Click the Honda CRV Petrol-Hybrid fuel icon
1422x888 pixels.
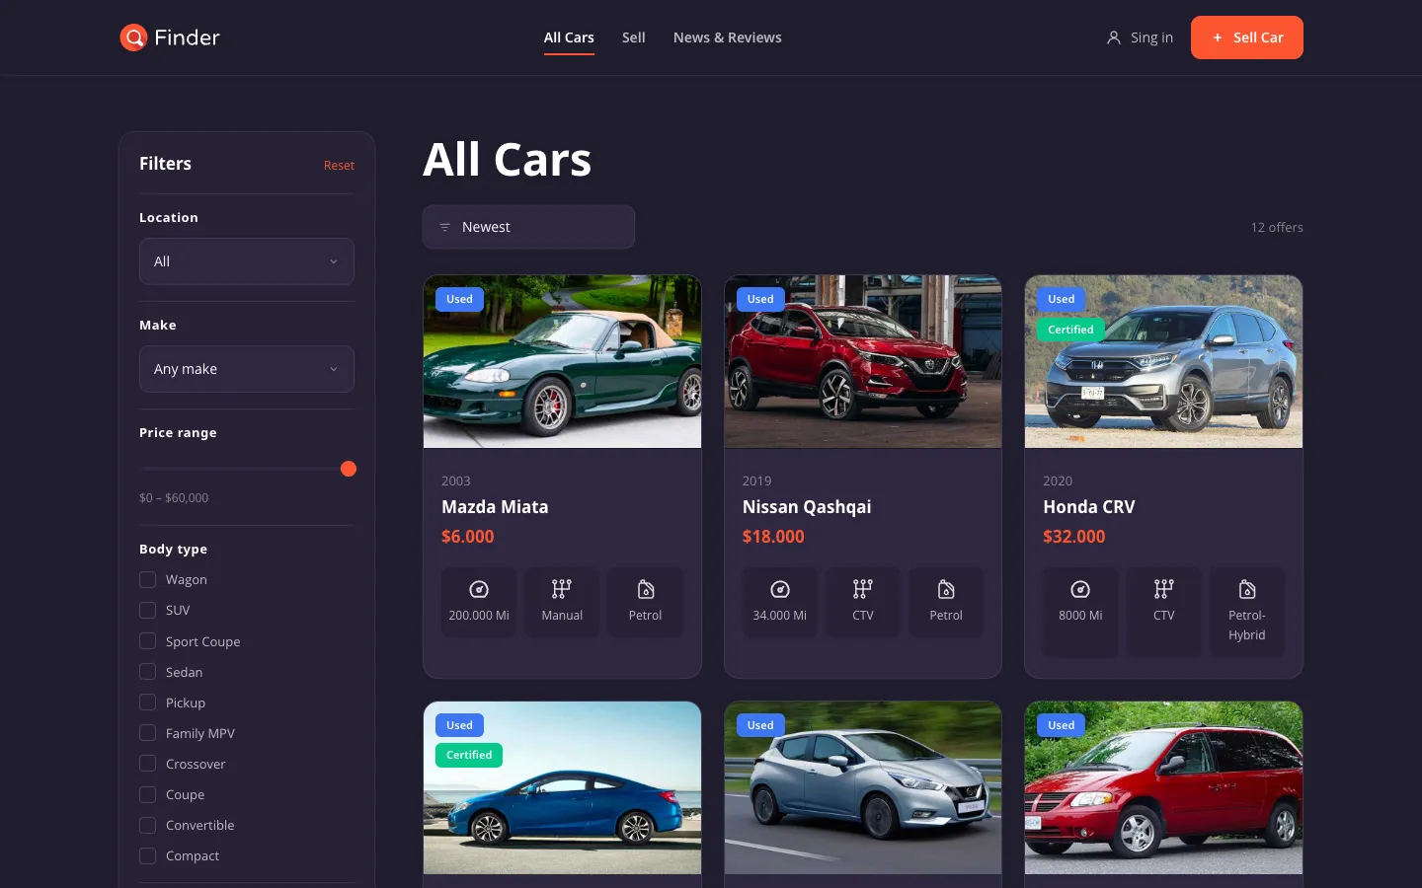pos(1247,589)
